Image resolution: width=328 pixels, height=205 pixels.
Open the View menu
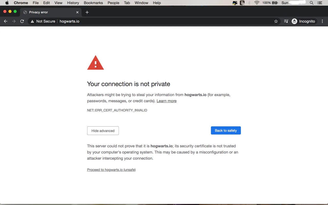click(x=58, y=3)
